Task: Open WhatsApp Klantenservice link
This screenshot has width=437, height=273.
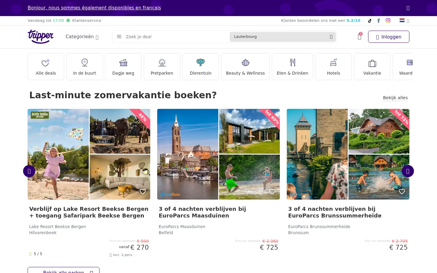Action: pos(84,21)
